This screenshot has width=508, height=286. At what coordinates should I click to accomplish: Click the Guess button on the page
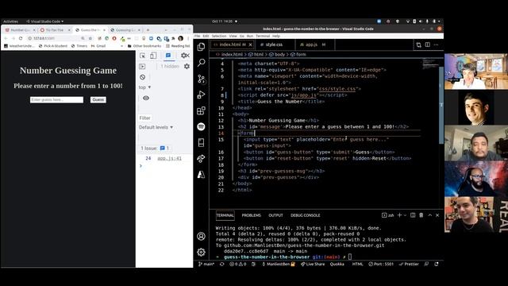(x=98, y=99)
